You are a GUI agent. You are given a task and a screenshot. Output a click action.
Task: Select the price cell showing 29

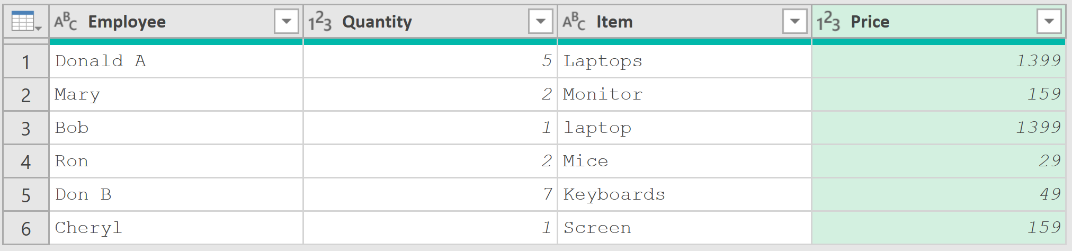point(939,162)
